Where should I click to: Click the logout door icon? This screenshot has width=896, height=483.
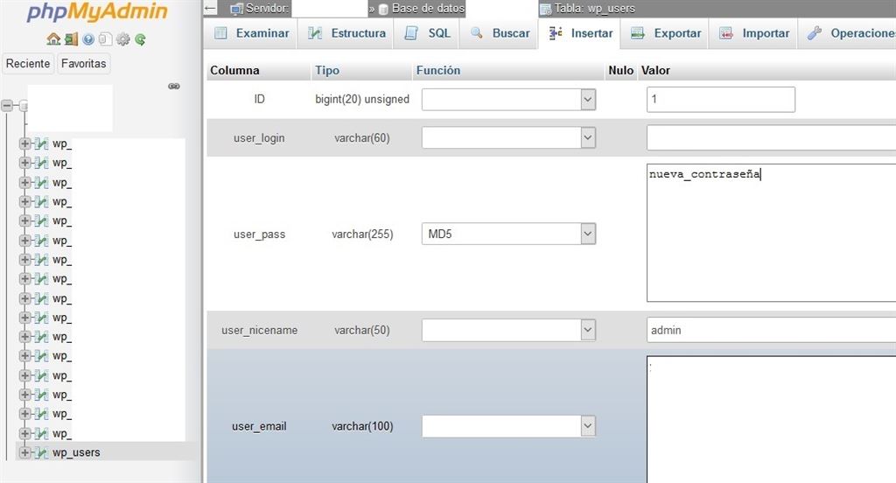71,39
